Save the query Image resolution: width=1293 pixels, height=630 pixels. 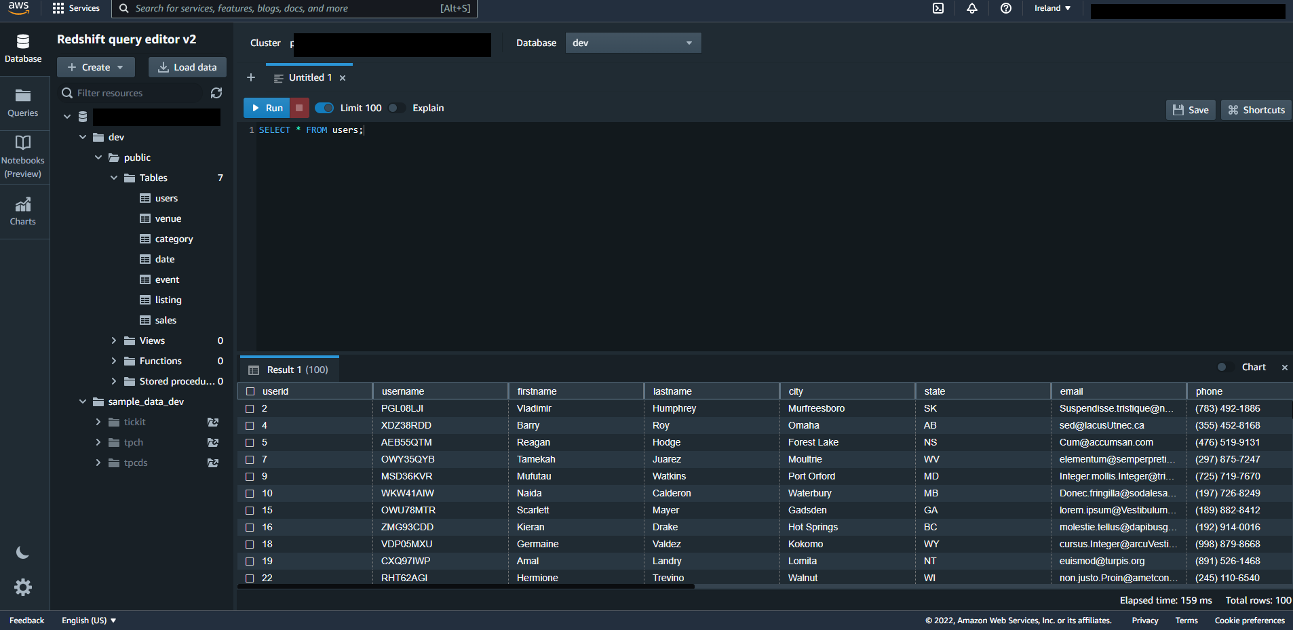1191,110
